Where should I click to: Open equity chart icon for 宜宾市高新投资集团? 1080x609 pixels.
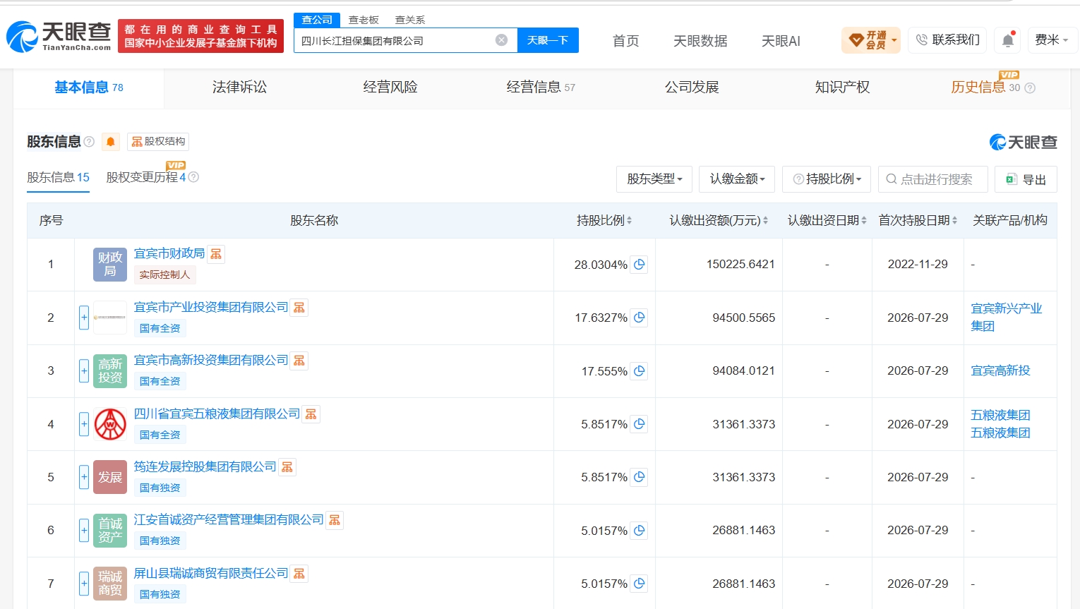pyautogui.click(x=299, y=361)
